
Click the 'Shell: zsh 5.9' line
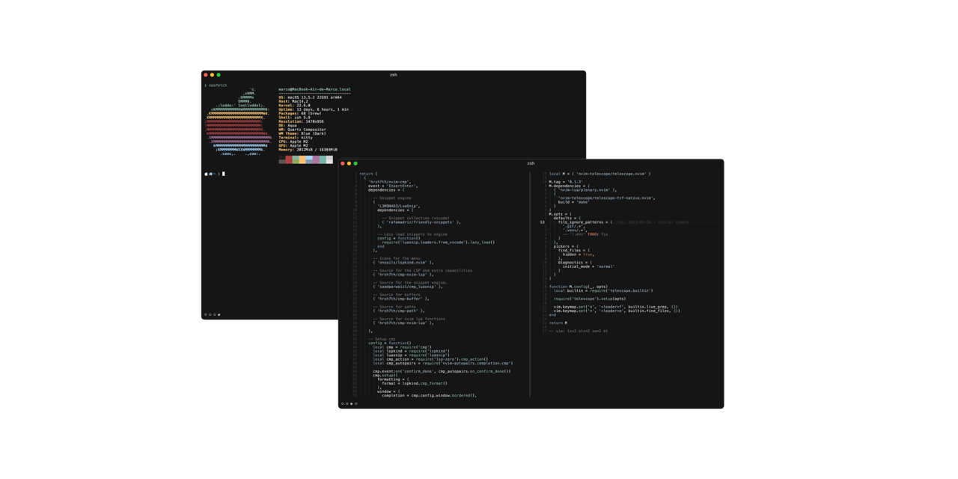(x=294, y=118)
